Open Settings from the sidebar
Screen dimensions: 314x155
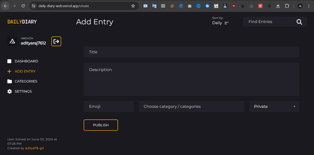(x=23, y=91)
